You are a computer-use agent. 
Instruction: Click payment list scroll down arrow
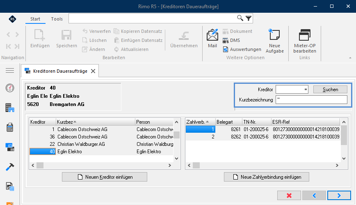pyautogui.click(x=344, y=159)
